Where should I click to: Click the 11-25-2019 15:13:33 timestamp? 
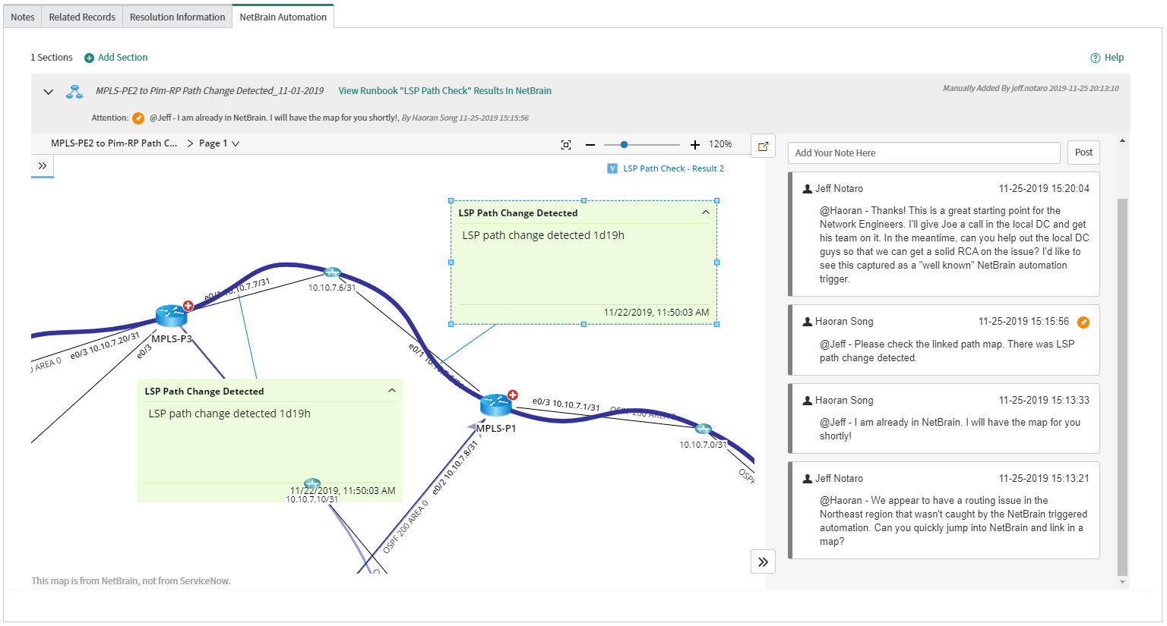[x=1044, y=400]
